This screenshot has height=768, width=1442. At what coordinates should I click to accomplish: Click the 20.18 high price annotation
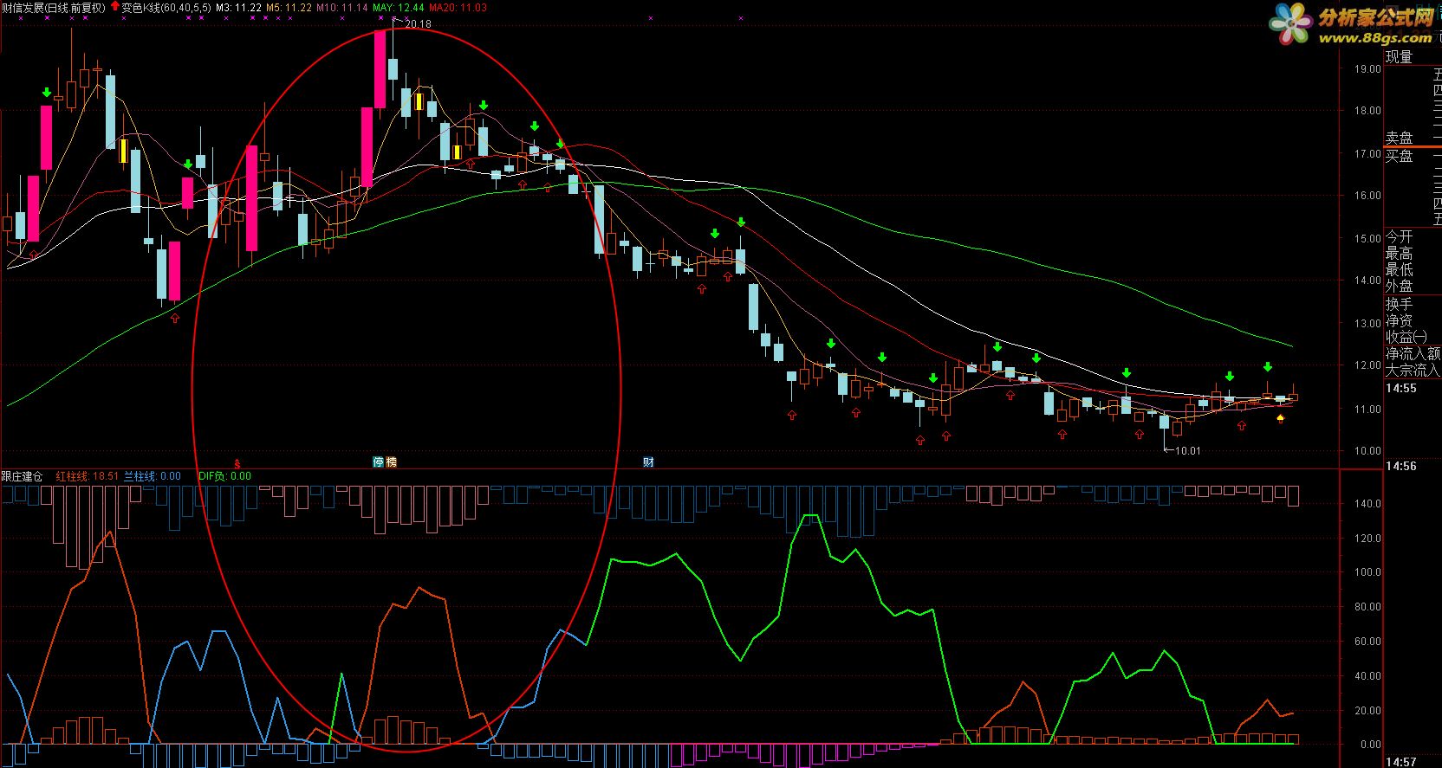click(418, 24)
